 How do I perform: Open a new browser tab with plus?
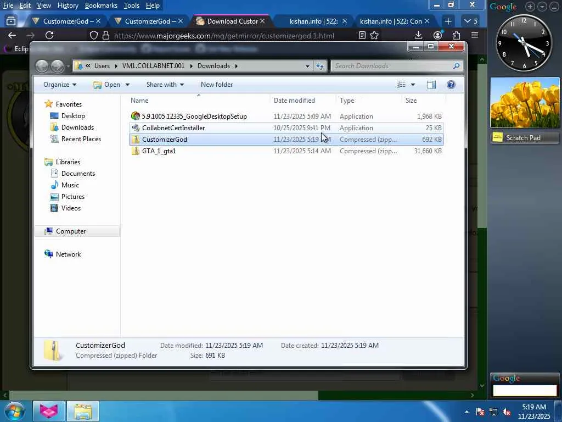448,21
